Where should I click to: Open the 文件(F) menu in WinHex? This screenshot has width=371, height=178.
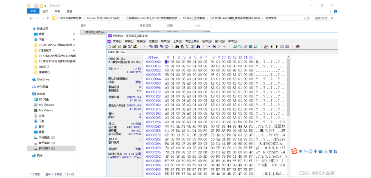(117, 41)
